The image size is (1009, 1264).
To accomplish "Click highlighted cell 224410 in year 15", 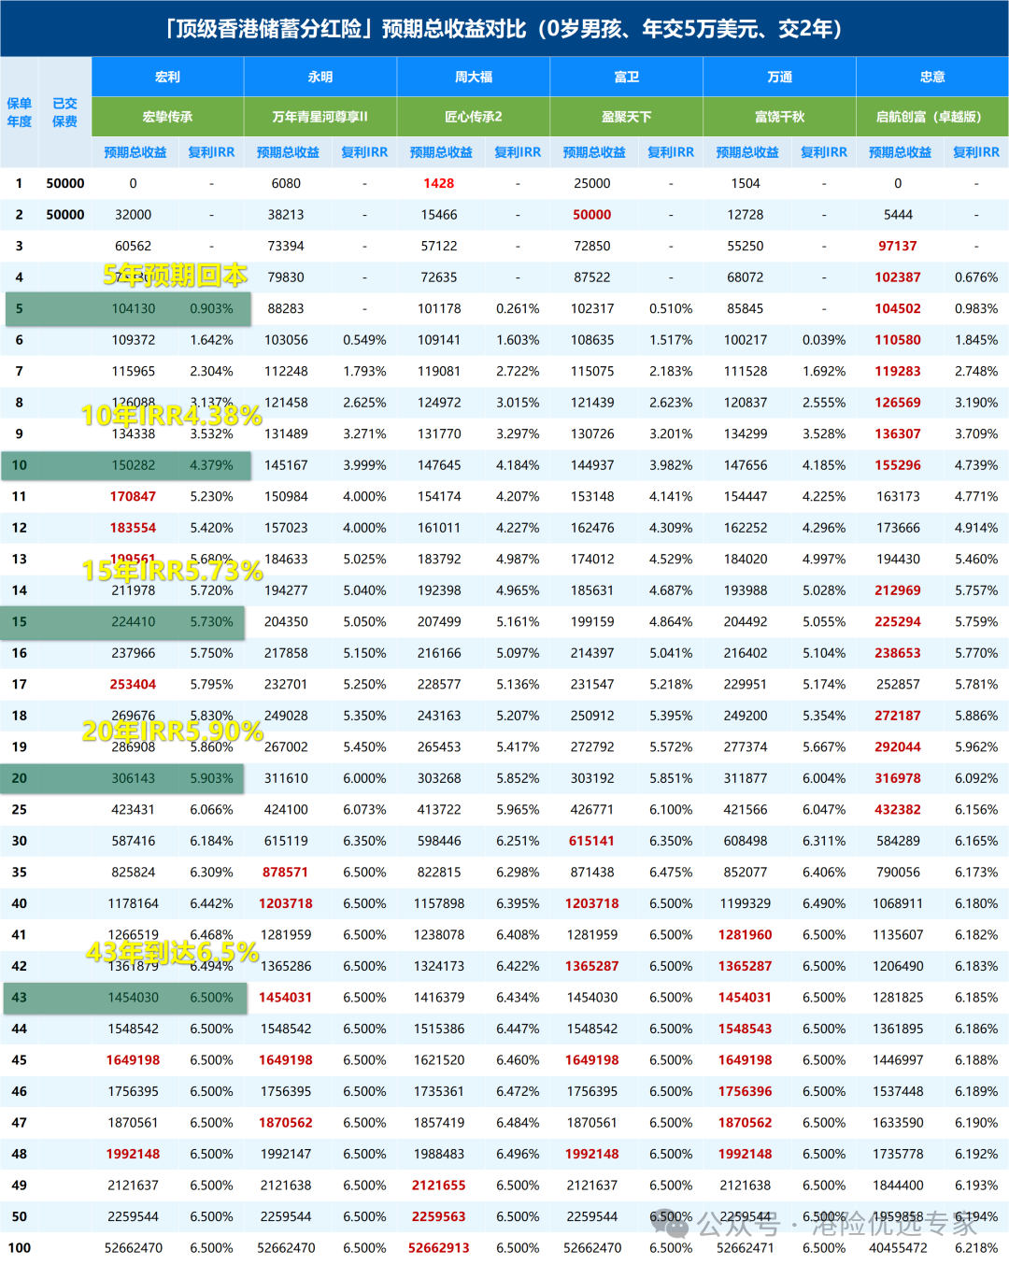I will (134, 622).
